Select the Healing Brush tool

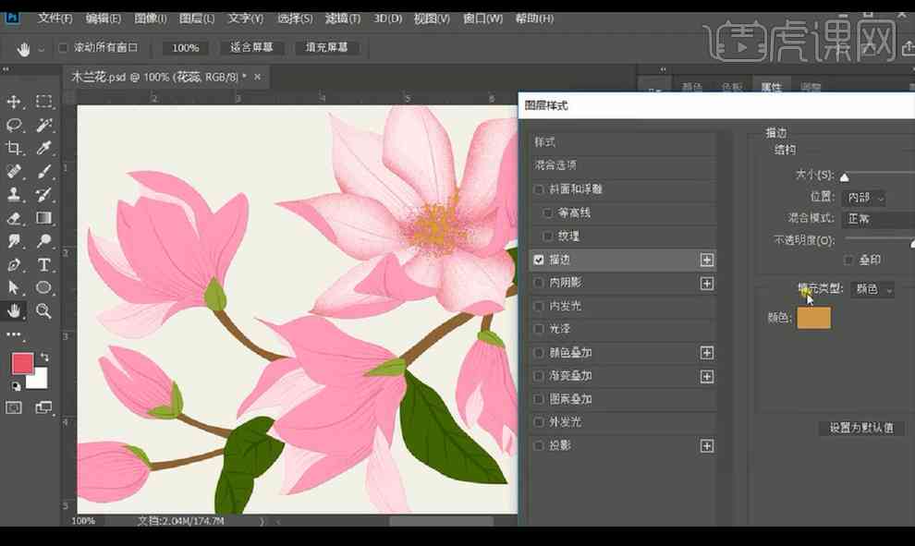[14, 171]
